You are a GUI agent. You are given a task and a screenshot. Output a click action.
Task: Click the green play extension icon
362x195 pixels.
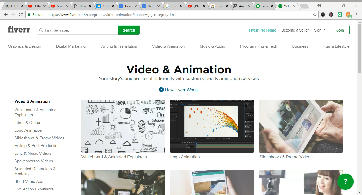click(340, 15)
